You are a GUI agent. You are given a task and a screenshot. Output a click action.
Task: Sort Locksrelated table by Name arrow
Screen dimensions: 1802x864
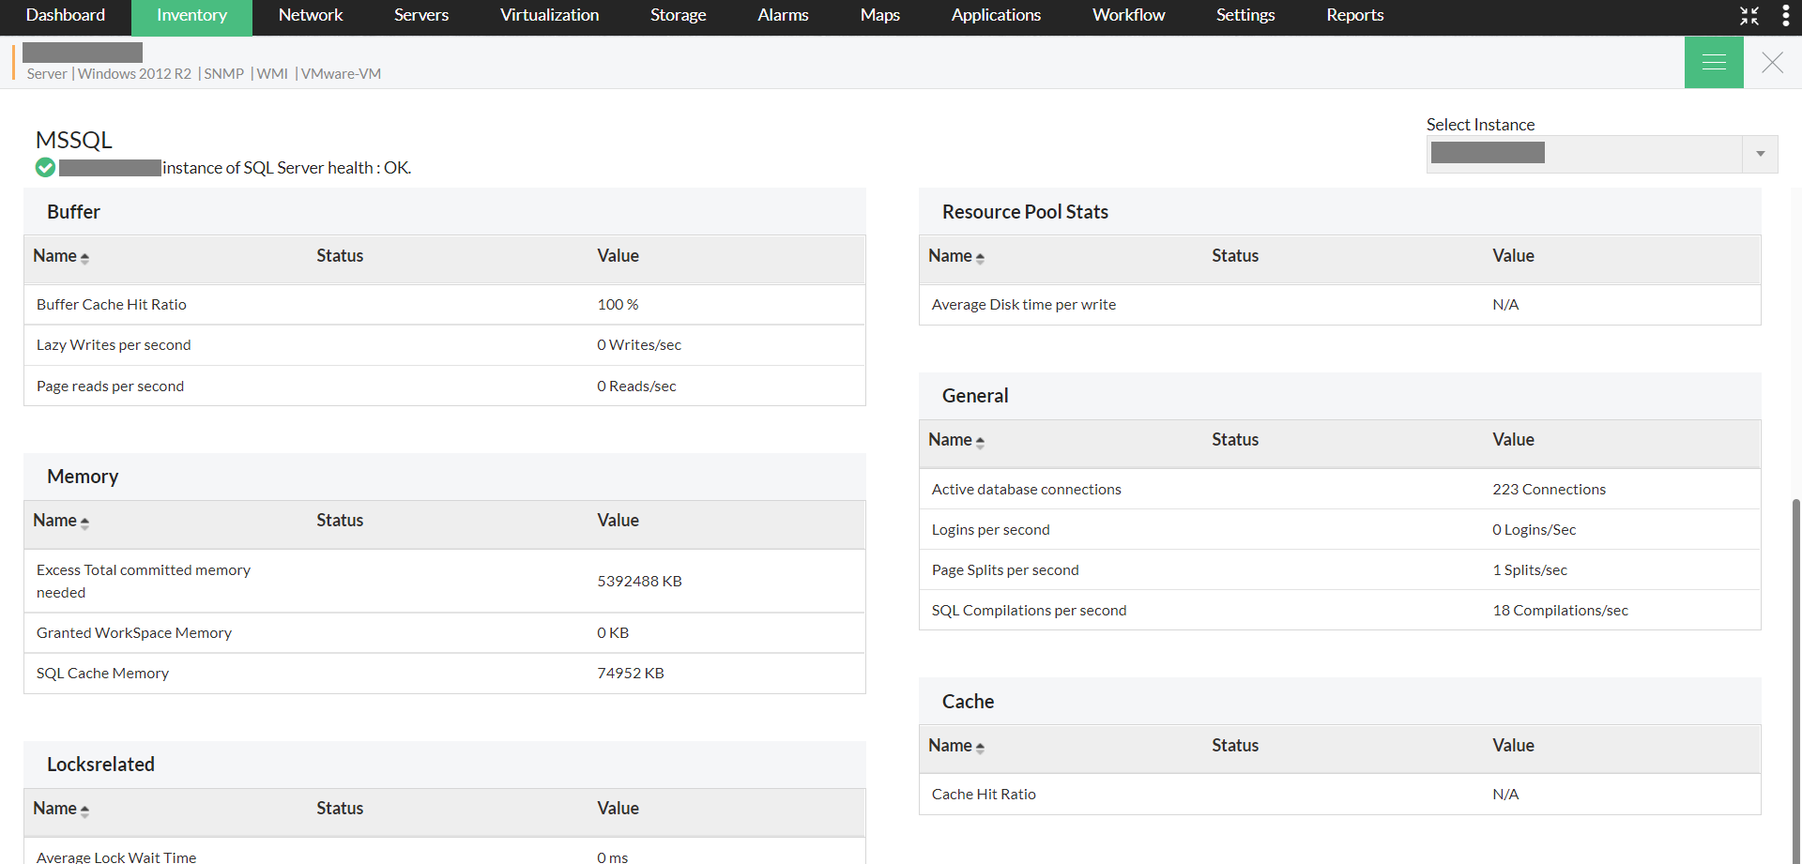(x=84, y=810)
